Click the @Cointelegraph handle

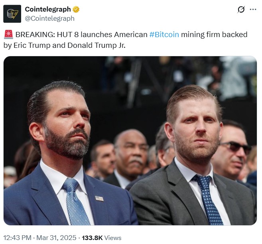pos(49,18)
